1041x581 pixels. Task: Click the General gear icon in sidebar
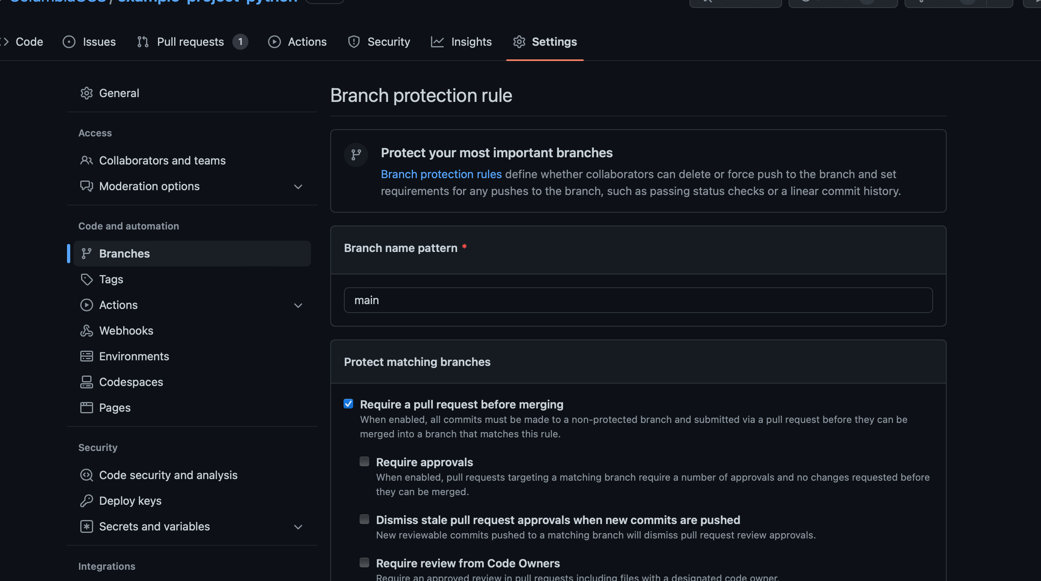click(x=86, y=93)
